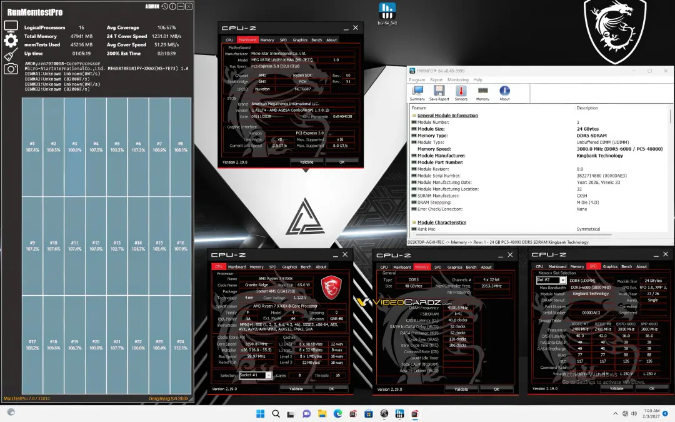Image resolution: width=675 pixels, height=422 pixels.
Task: Open the Report menu in HWiNFO
Action: point(436,79)
